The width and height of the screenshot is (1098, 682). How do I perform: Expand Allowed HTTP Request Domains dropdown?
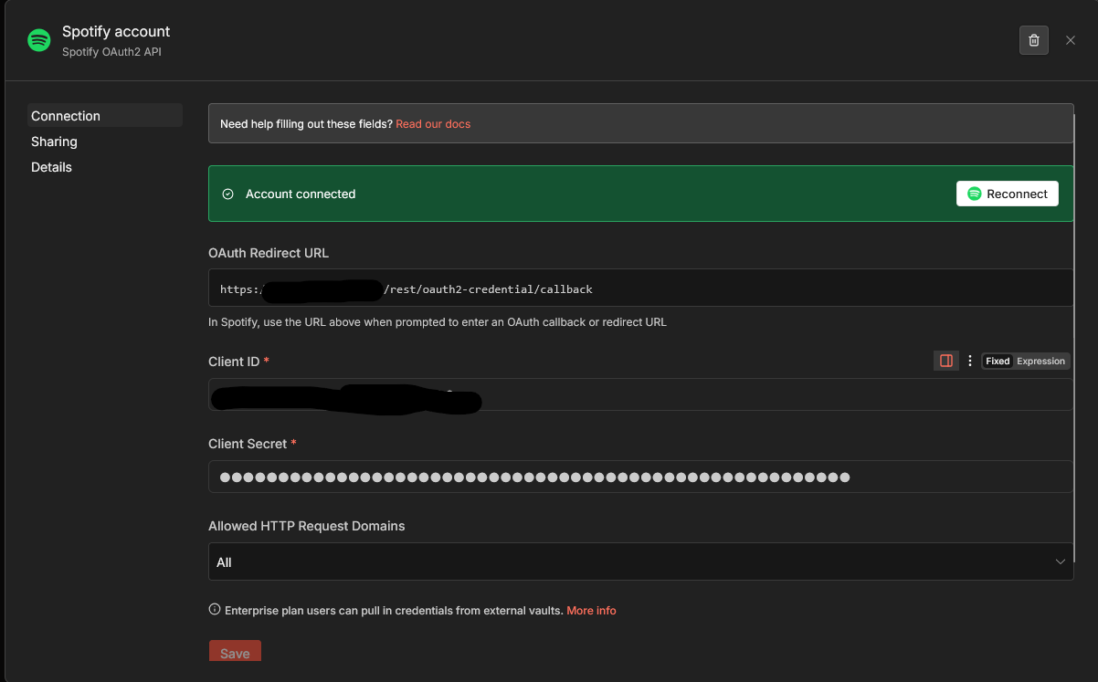click(x=639, y=561)
